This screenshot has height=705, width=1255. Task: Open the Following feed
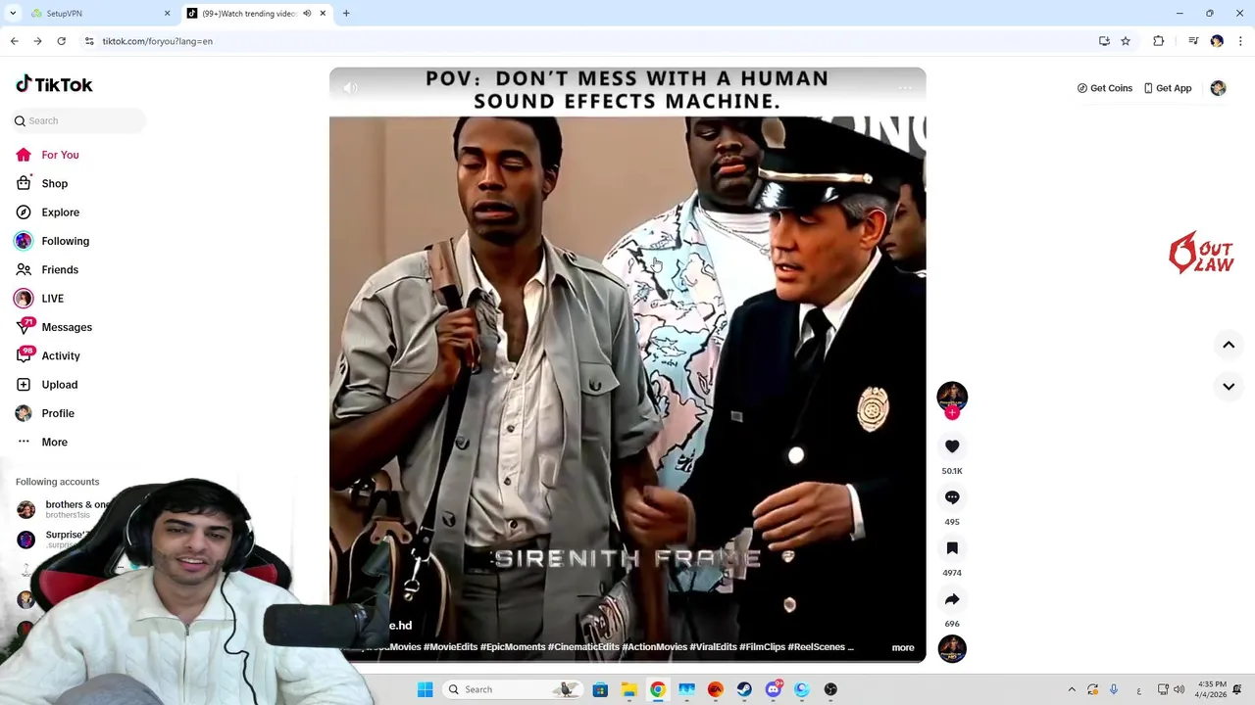(65, 241)
